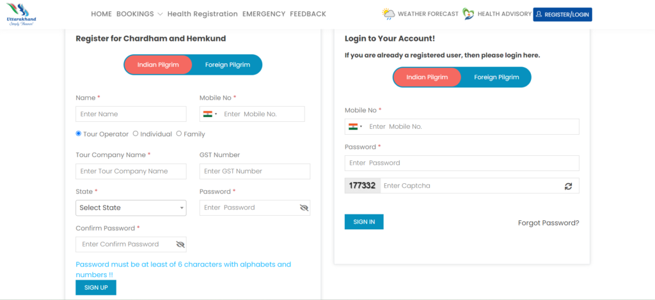Go to Health Registration menu item

(203, 14)
